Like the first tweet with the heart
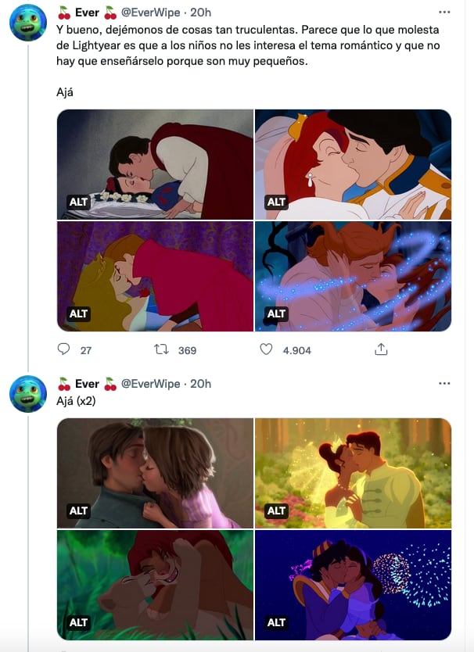Viewport: 474px width, 652px height. tap(268, 349)
